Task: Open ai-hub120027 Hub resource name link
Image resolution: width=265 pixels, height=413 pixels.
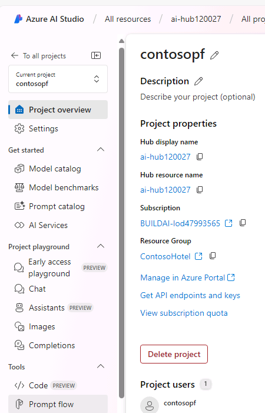Action: pyautogui.click(x=165, y=190)
